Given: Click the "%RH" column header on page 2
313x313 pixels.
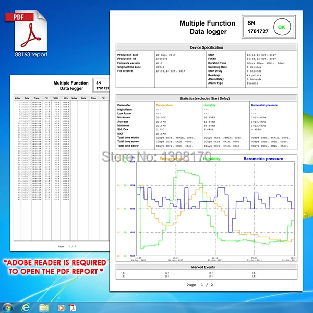Looking at the screenshot, I should (x=56, y=98).
